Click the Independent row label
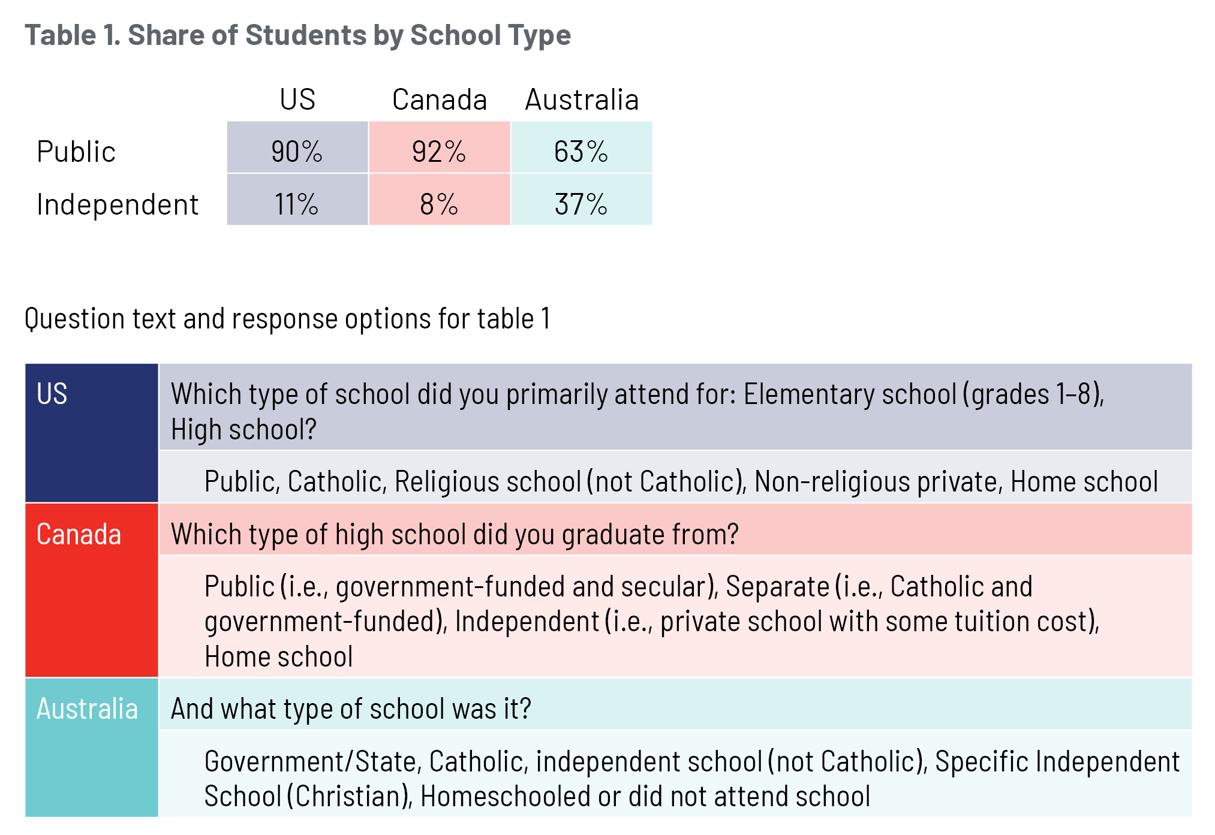 coord(117,204)
